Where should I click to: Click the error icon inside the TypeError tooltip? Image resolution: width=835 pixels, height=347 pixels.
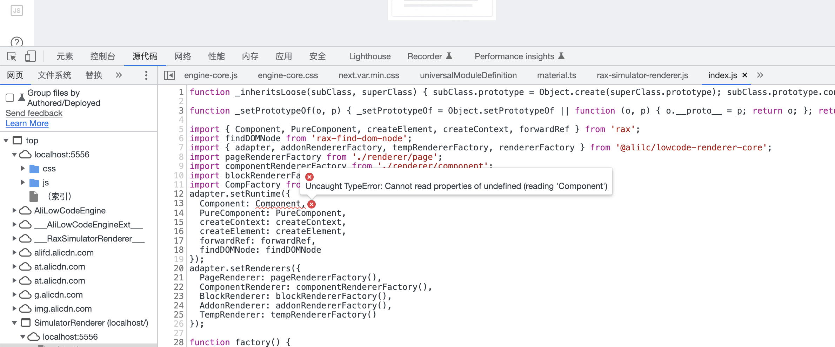(309, 177)
